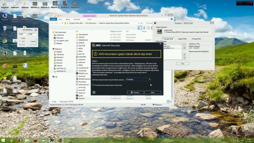This screenshot has width=254, height=143.
Task: Open the AVG dialog help question mark
Action: 94,93
